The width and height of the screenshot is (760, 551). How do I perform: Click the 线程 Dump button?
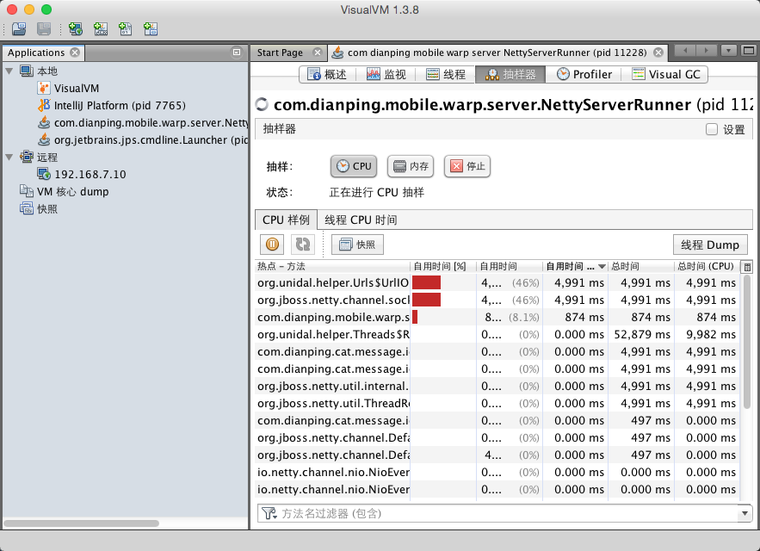pos(709,245)
